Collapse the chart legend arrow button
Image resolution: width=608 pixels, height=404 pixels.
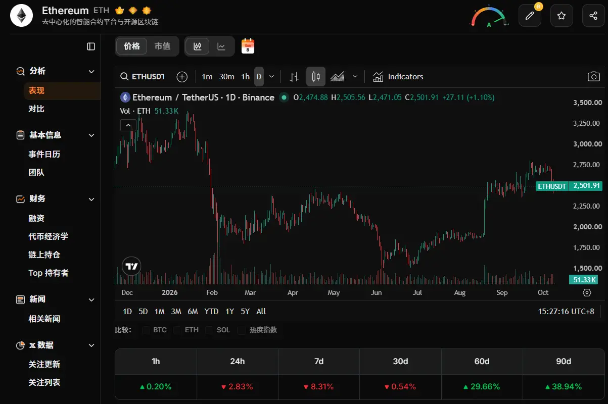128,125
